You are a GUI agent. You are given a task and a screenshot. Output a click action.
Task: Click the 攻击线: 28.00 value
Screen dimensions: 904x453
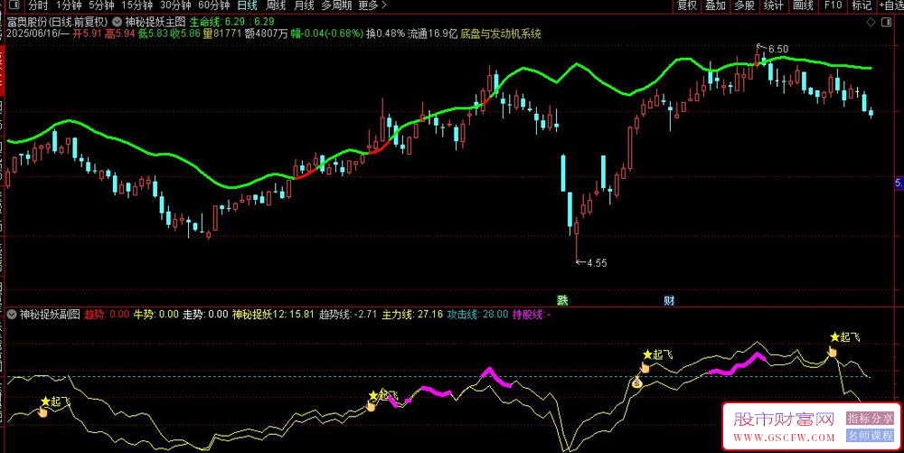[478, 314]
